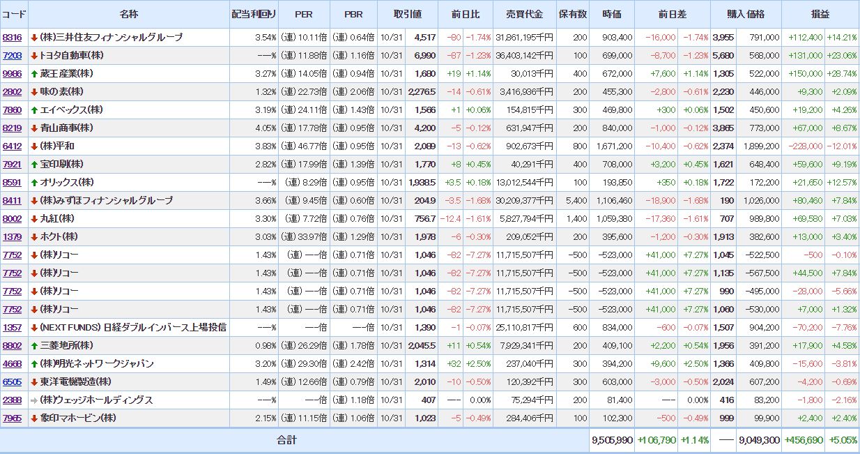860x454 pixels.
Task: Click the gray sideways arrow beside ウェッジホールディングス
Action: 34,400
